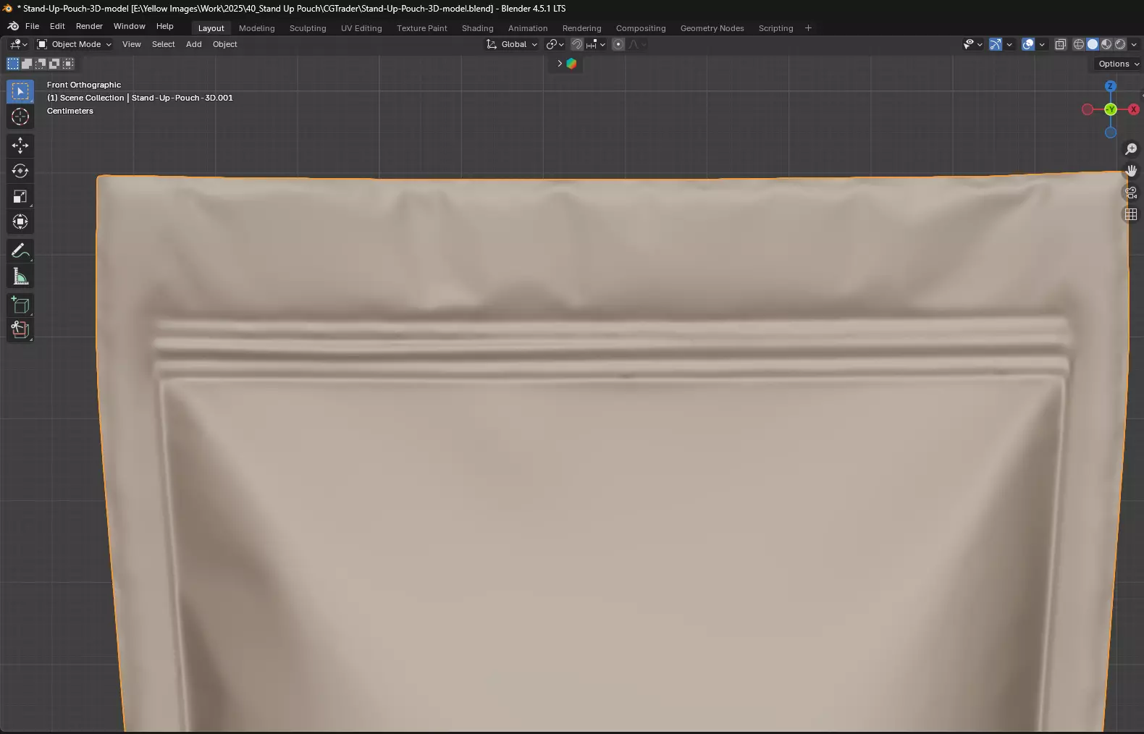
Task: Add a new workspace with plus button
Action: 808,28
